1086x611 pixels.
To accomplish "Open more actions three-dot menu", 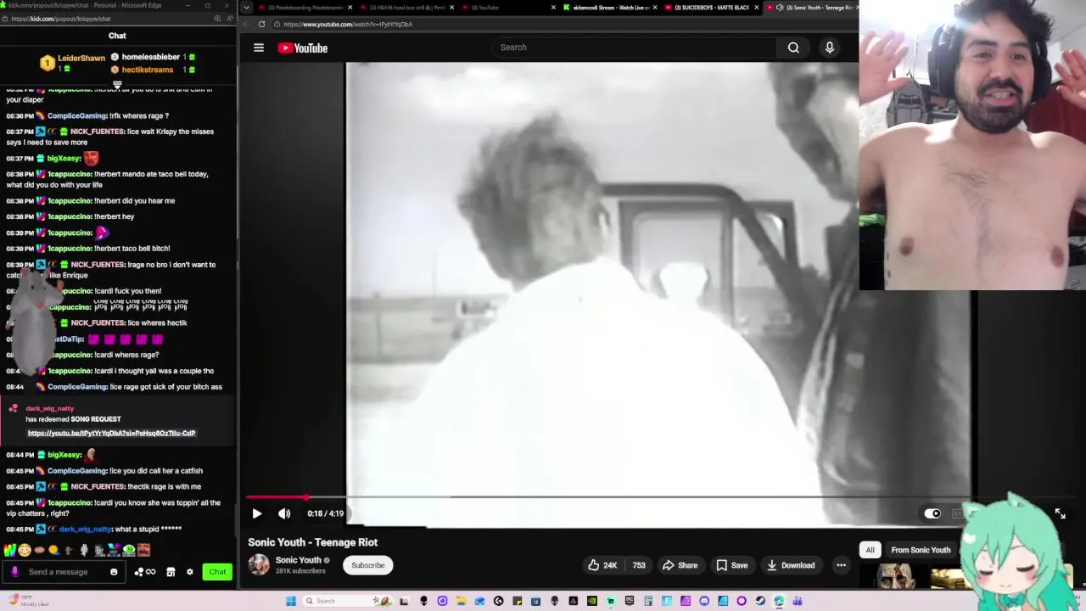I will coord(841,565).
